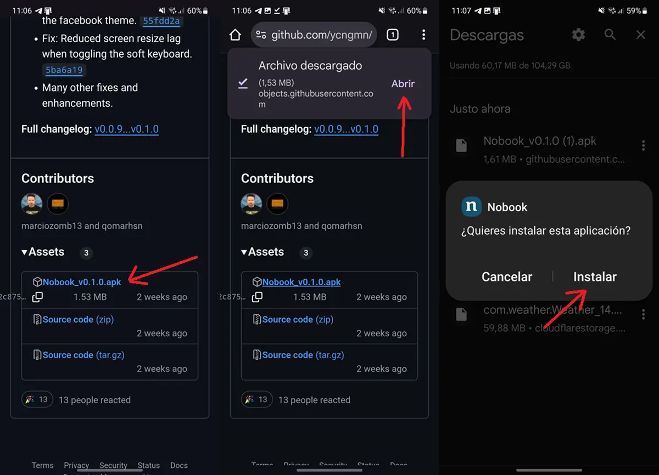This screenshot has height=475, width=659.
Task: Tap the checkmark icon beside Archivo descargado
Action: pos(243,83)
